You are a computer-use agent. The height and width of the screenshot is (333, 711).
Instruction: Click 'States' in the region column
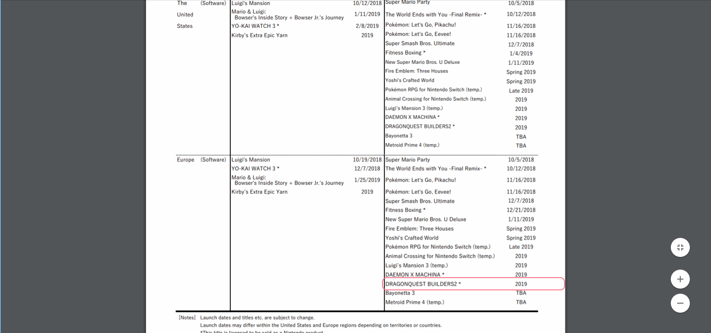click(185, 26)
